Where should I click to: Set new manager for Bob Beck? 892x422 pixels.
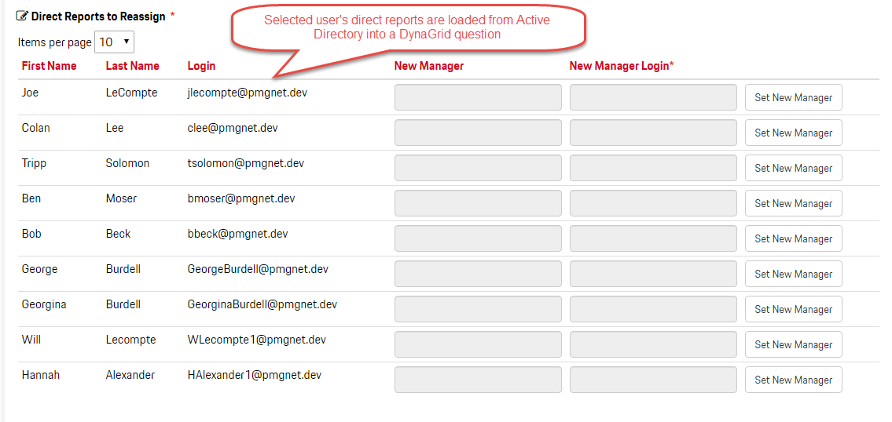pyautogui.click(x=794, y=238)
